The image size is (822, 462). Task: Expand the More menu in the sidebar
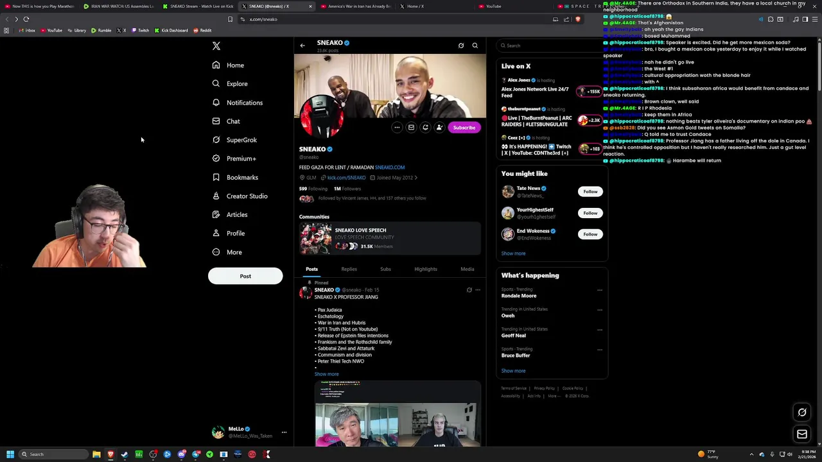(x=227, y=252)
